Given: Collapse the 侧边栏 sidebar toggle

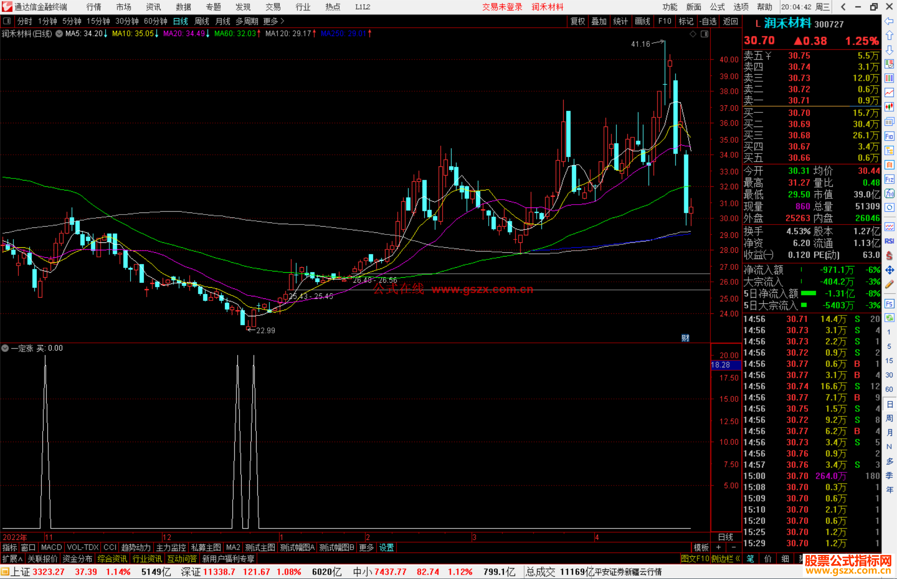Looking at the screenshot, I should (725, 559).
